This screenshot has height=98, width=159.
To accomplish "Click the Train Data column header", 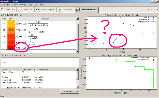I will click(x=27, y=69).
